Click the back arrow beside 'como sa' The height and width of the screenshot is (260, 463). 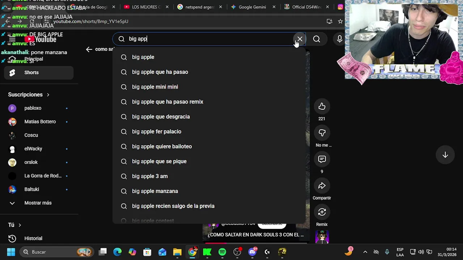tap(89, 49)
